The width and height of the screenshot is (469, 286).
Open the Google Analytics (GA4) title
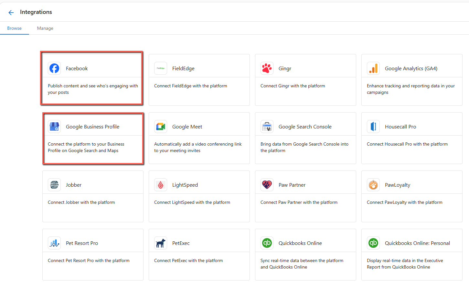411,68
